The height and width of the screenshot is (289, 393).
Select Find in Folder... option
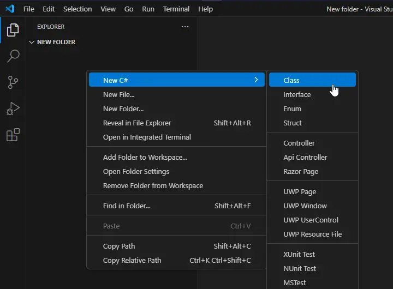click(x=127, y=206)
